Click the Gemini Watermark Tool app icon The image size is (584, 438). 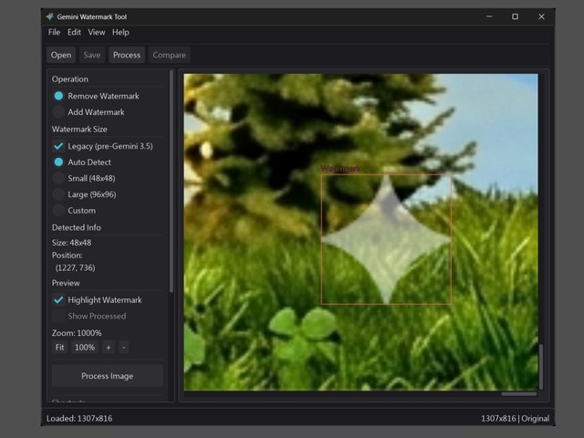pyautogui.click(x=50, y=16)
